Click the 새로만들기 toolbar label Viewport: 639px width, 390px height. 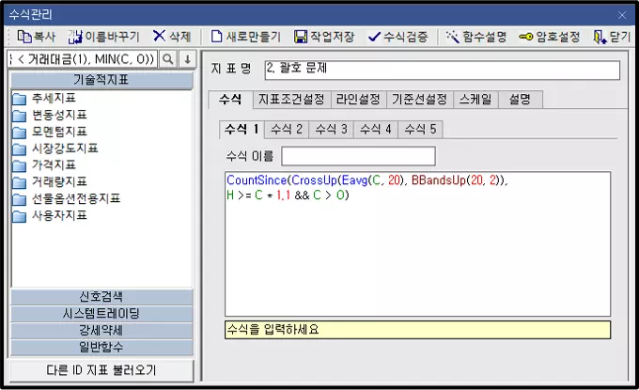[x=253, y=37]
